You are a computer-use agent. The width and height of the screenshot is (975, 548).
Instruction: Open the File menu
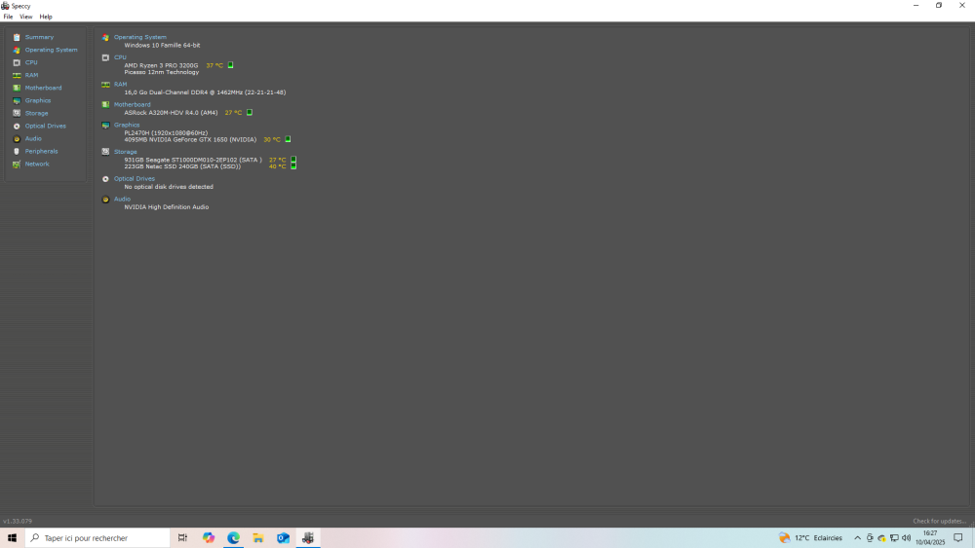coord(8,17)
